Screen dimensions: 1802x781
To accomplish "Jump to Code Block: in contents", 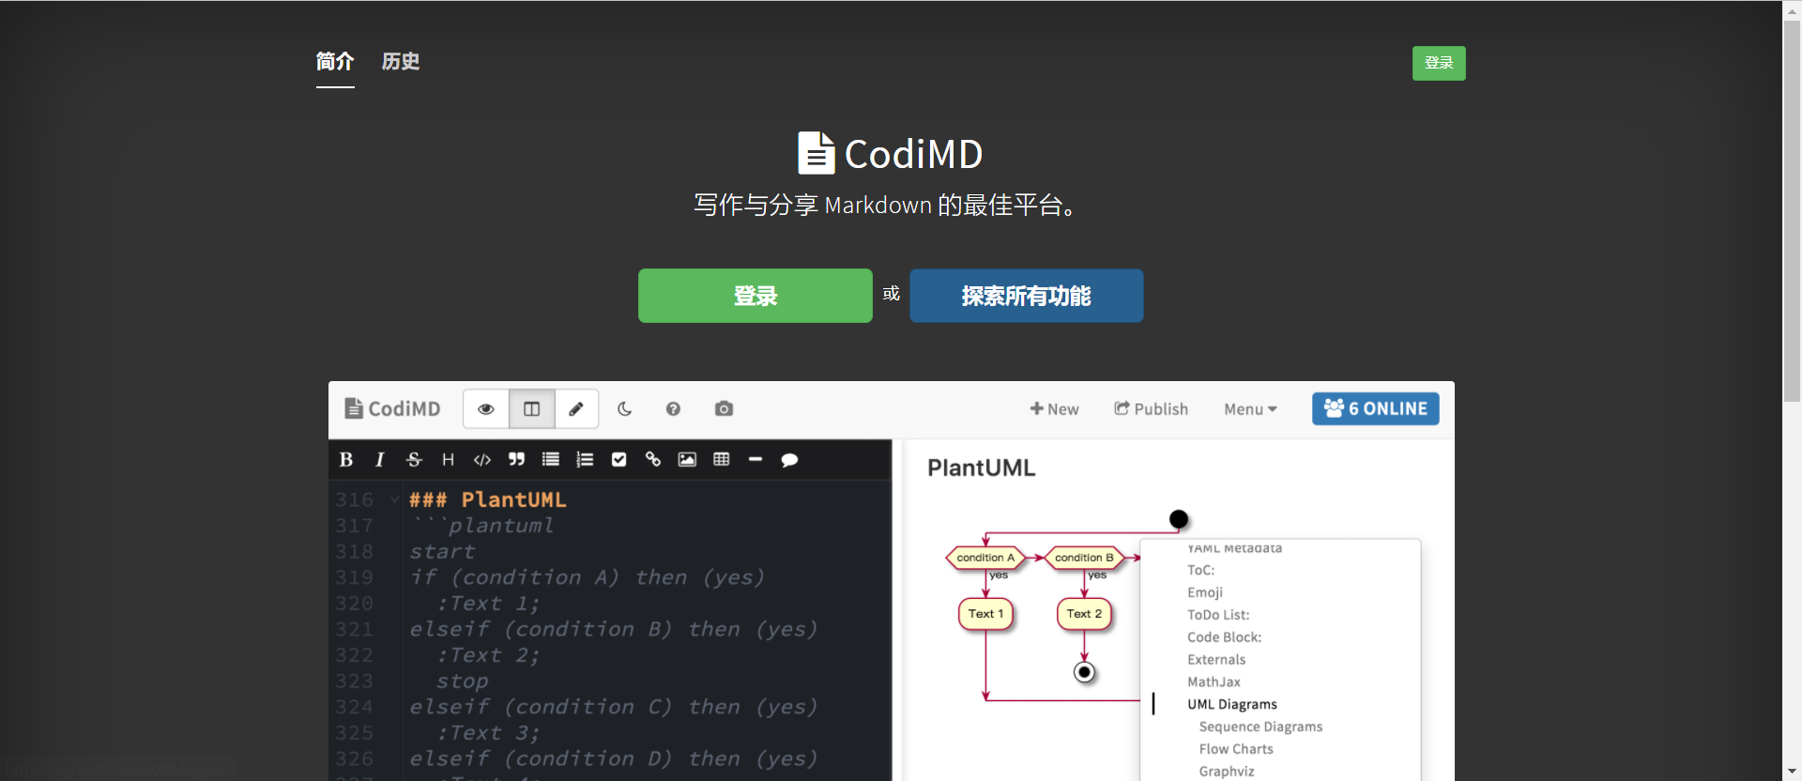I will point(1224,637).
